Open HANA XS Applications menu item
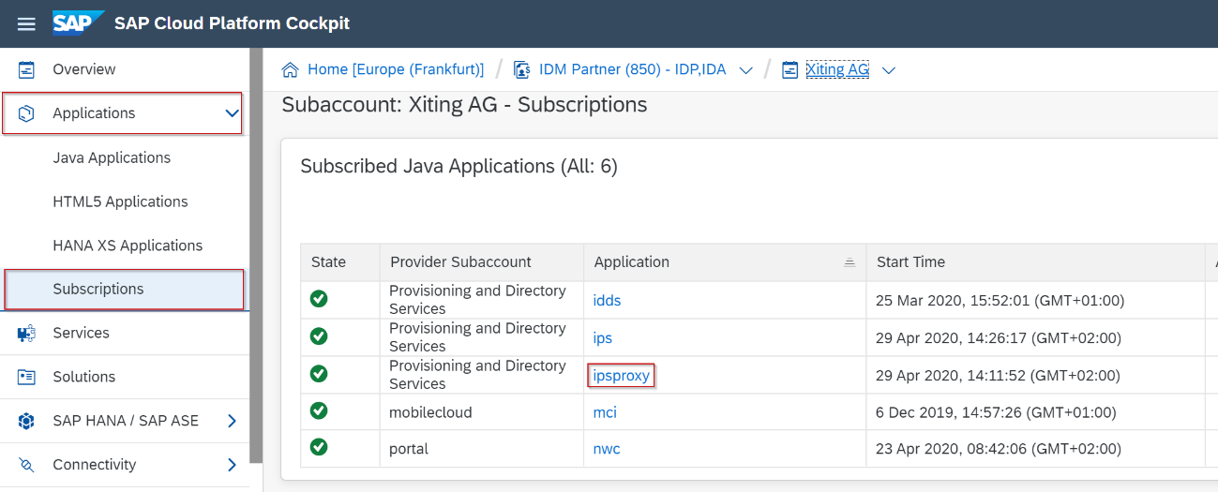 coord(128,246)
